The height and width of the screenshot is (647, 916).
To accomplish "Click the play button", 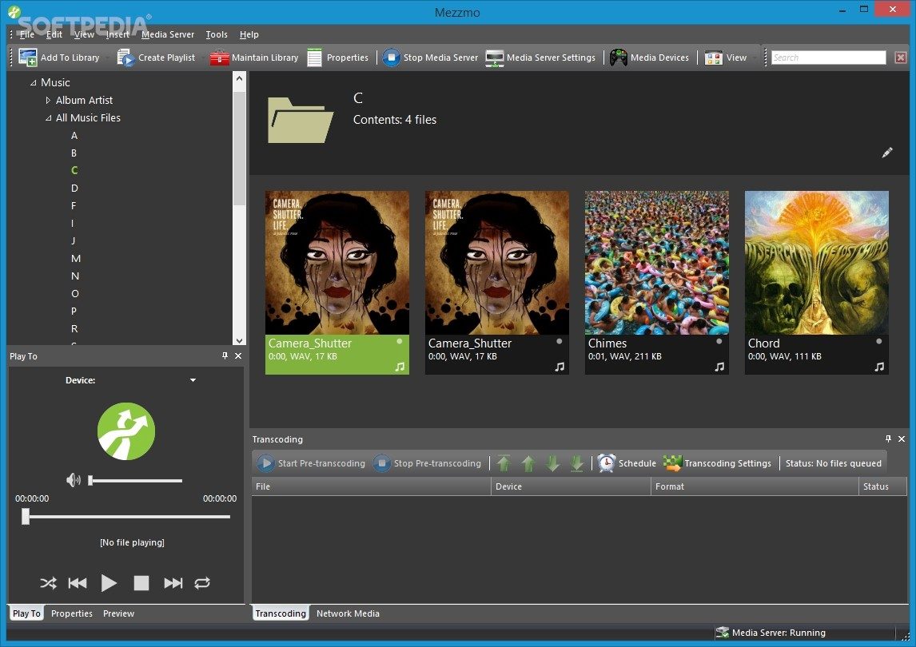I will tap(109, 583).
